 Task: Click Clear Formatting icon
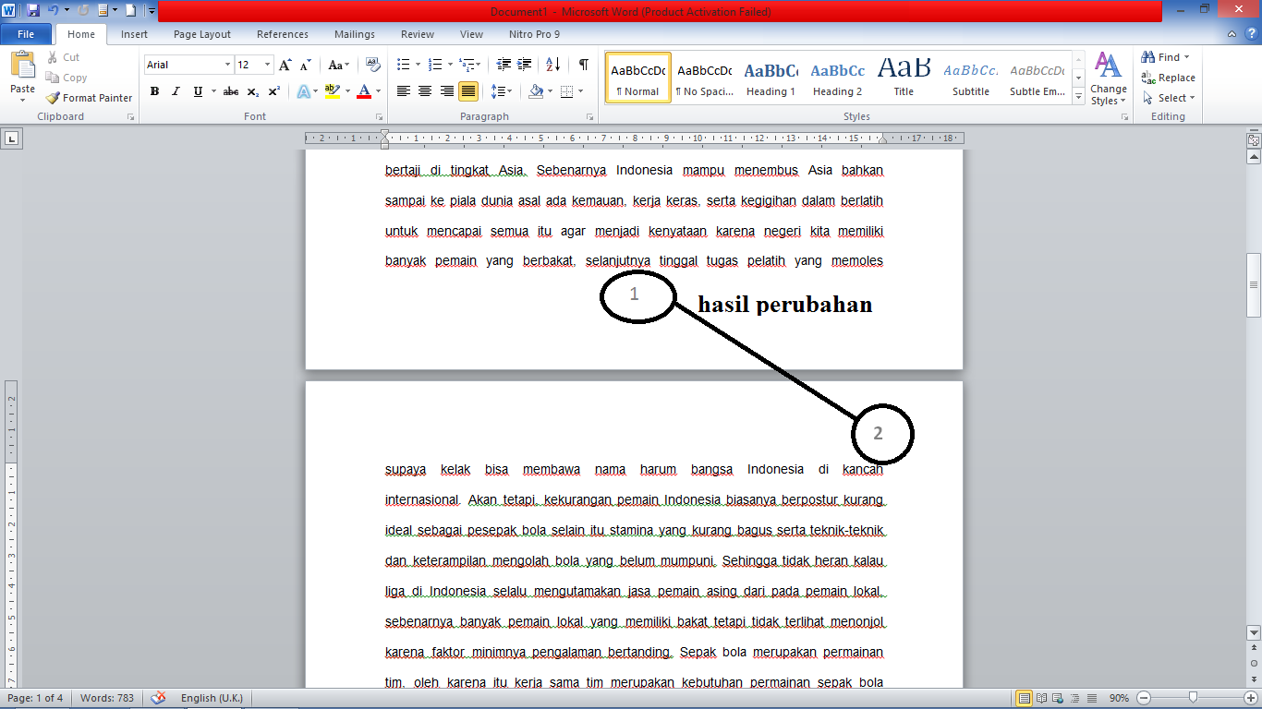[372, 65]
